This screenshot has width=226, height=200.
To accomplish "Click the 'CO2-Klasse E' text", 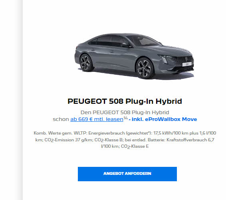I will tap(135, 147).
